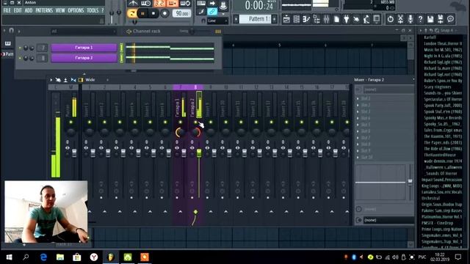Click the speech bubble icon in the toolbar
Image resolution: width=470 pixels, height=264 pixels.
point(450,19)
